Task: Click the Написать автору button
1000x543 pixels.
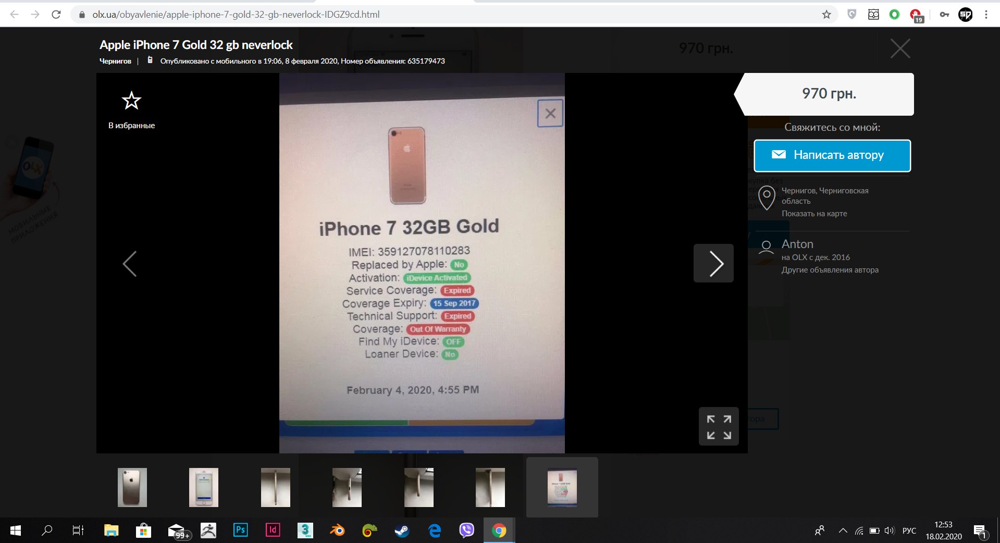Action: pos(832,155)
